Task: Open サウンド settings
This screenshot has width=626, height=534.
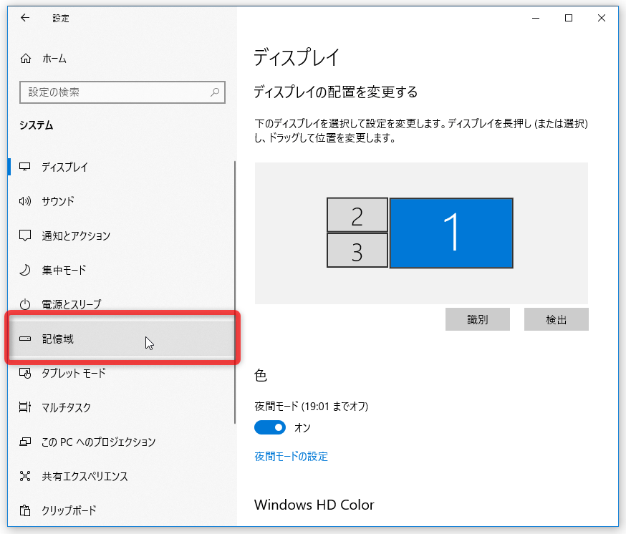Action: [121, 201]
